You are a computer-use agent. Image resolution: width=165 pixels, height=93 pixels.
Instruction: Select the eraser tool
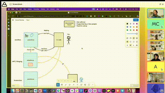(70, 85)
